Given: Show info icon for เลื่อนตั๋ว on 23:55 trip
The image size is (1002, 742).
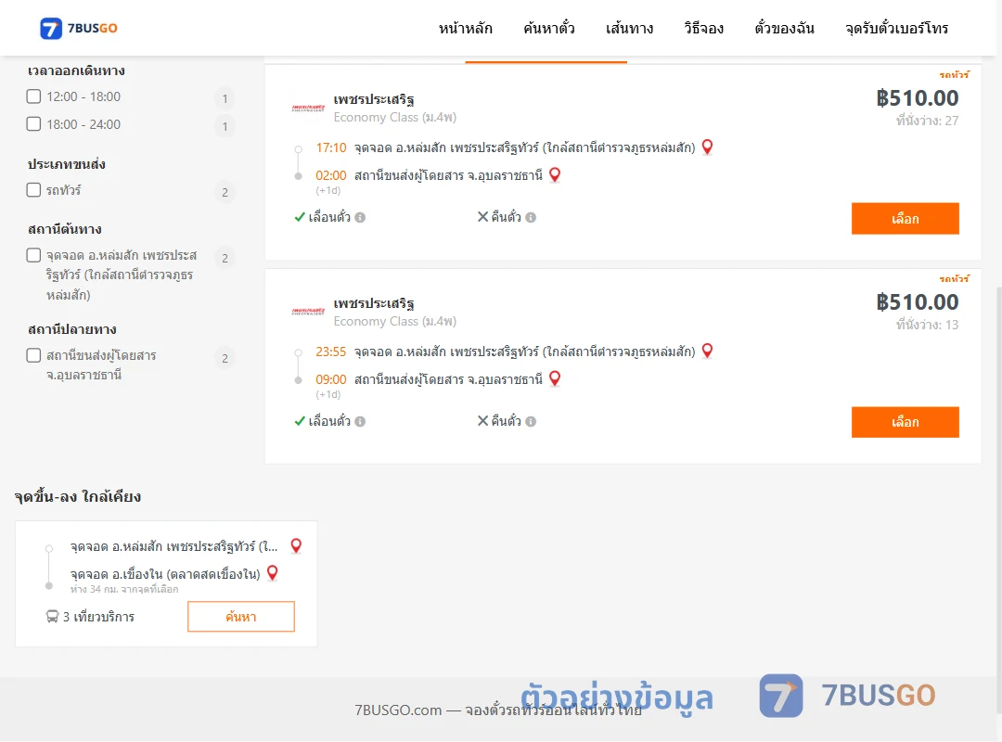Looking at the screenshot, I should click(x=360, y=421).
